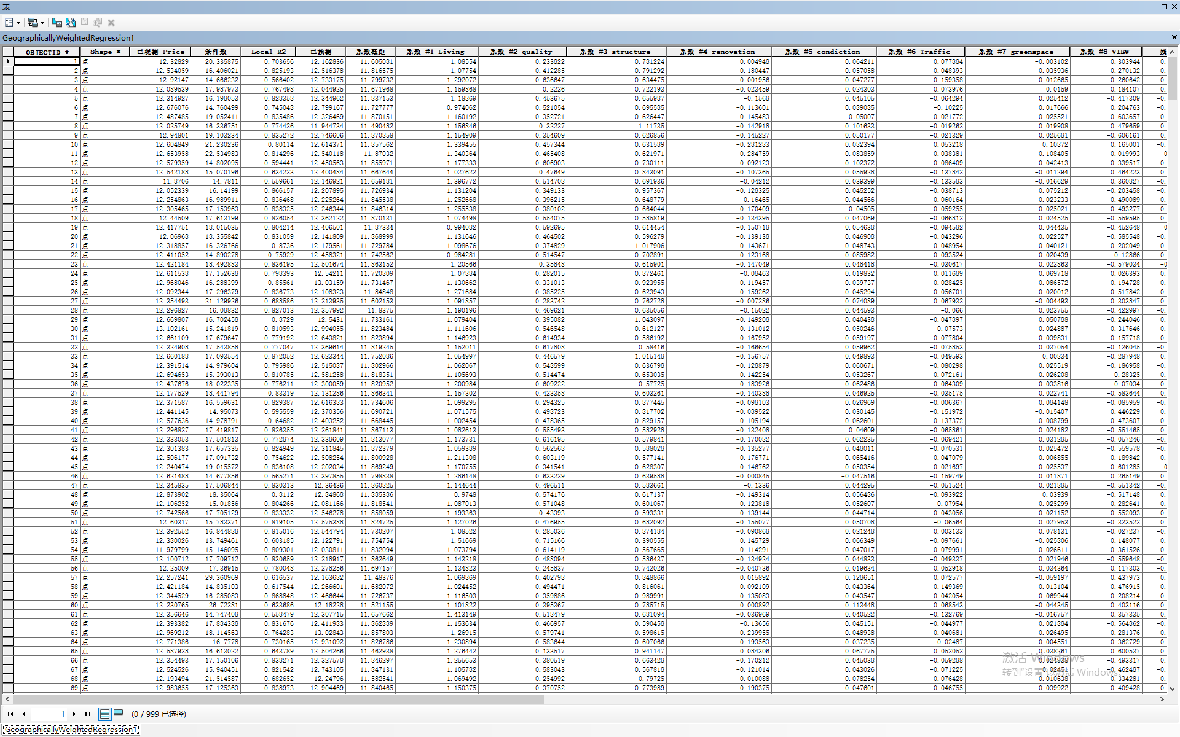Expand Table Options dropdown arrow
This screenshot has height=737, width=1180.
coord(18,23)
